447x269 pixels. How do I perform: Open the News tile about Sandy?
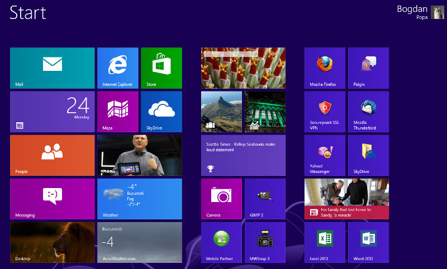(x=346, y=199)
